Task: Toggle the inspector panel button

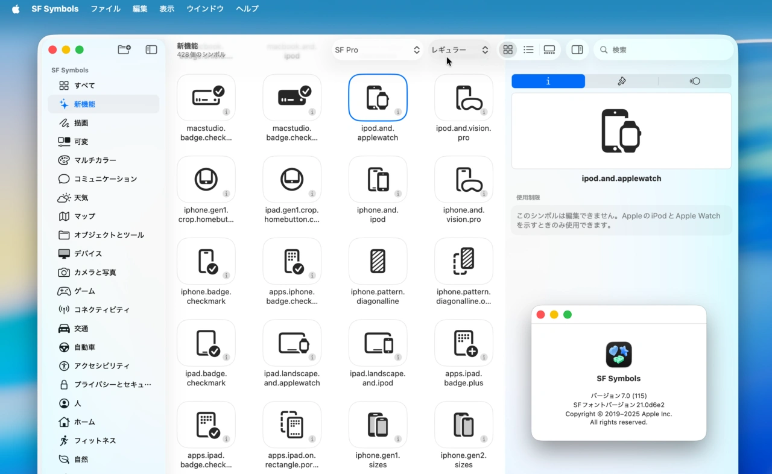Action: click(577, 50)
